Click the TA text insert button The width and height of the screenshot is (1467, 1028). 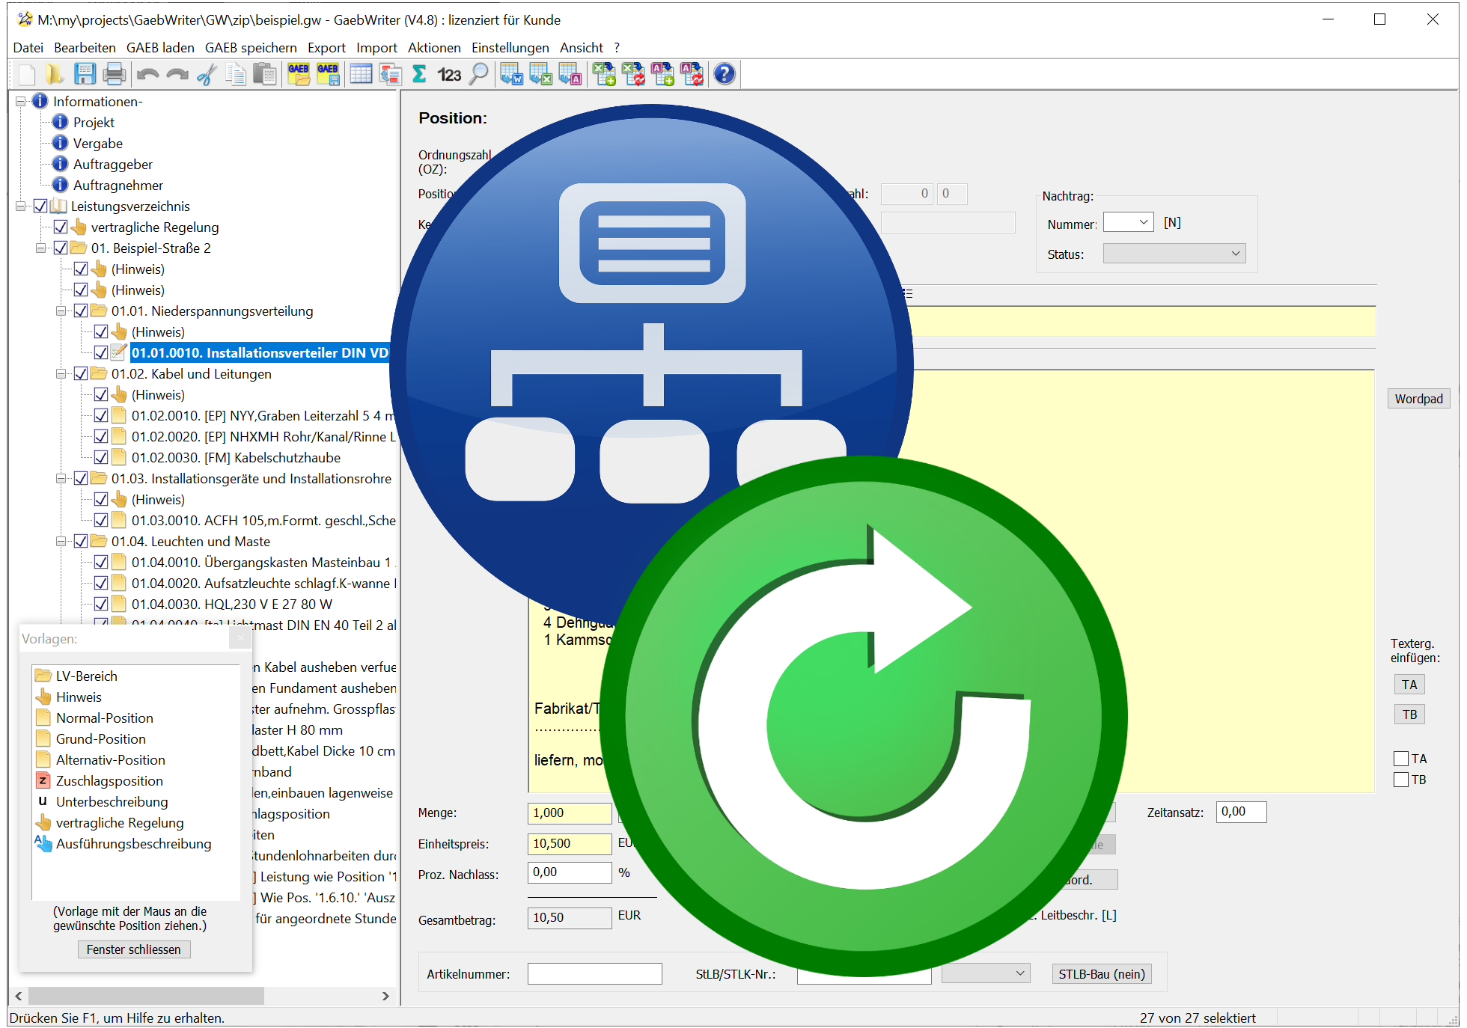[1409, 685]
